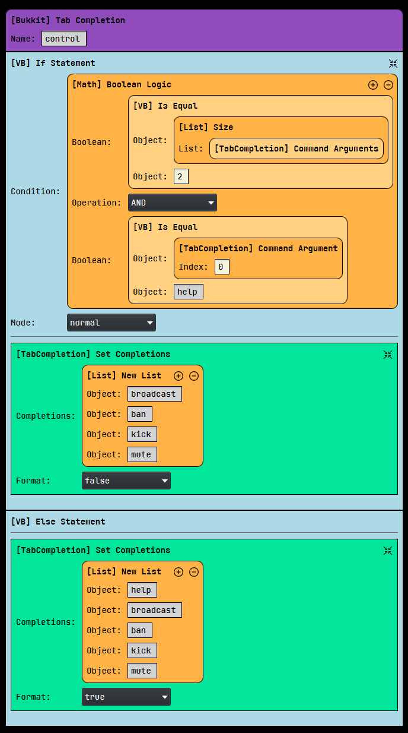Click Else Set Completions block title
Screen dimensions: 408x733
click(93, 550)
